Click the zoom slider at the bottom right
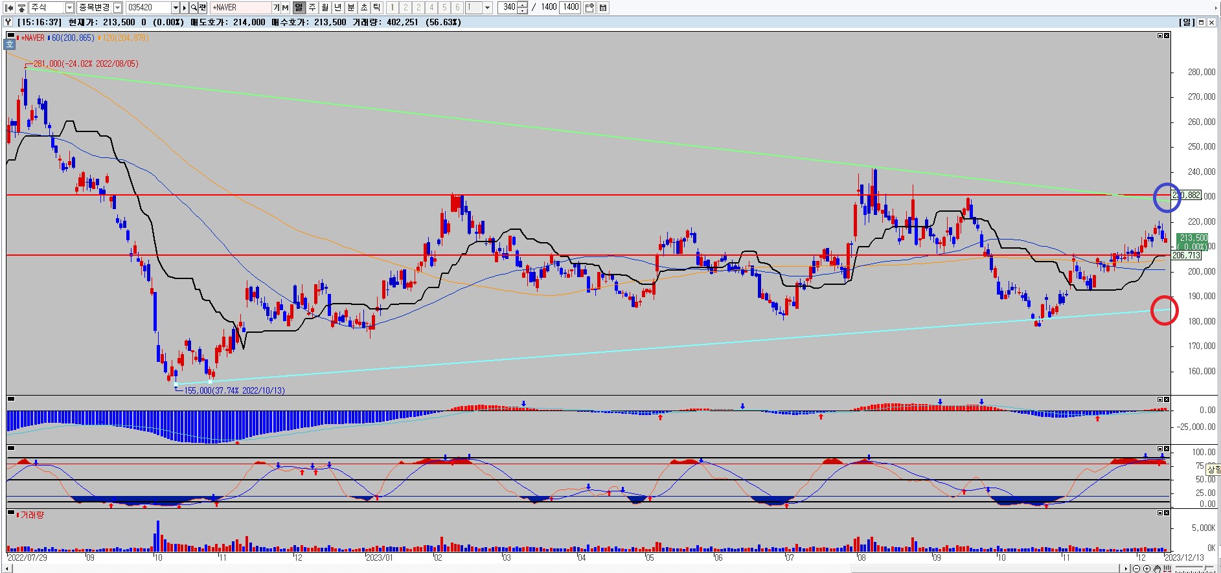Viewport: 1221px width, 573px height. point(1194,568)
